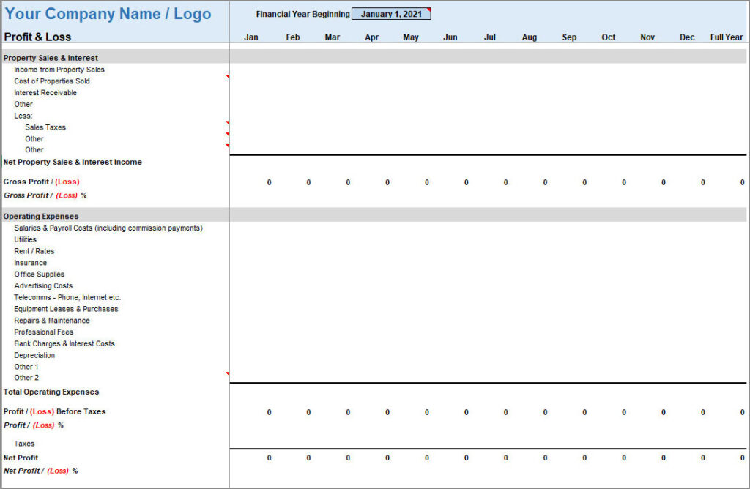
Task: Click the January 1, 2021 date cell
Action: [390, 14]
